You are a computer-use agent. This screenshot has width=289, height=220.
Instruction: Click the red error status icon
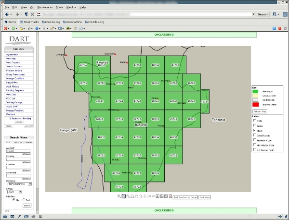(x=280, y=28)
